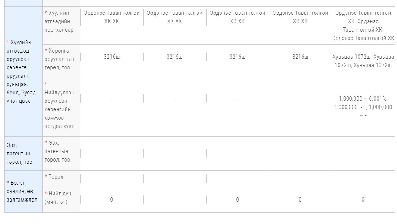Click the last "3216ш" cell

300,57
